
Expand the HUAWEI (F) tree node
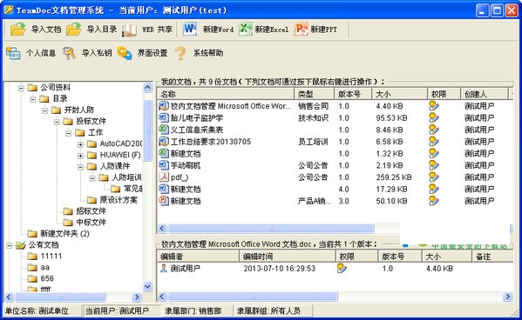tap(80, 155)
